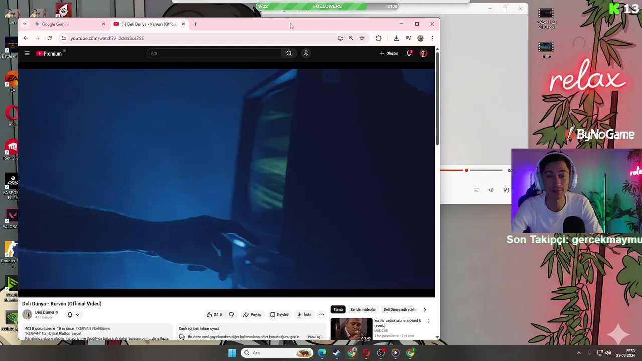
Task: Open the subscription notification bell dropdown
Action: (x=73, y=315)
